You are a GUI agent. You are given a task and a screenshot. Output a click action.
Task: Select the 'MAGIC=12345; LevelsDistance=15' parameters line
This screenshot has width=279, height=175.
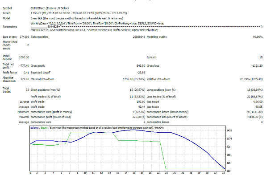pyautogui.click(x=94, y=30)
